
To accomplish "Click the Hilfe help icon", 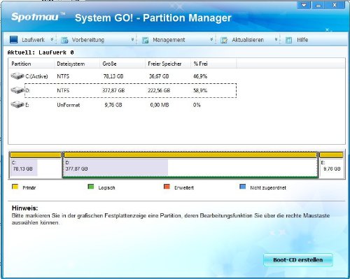I will 288,40.
